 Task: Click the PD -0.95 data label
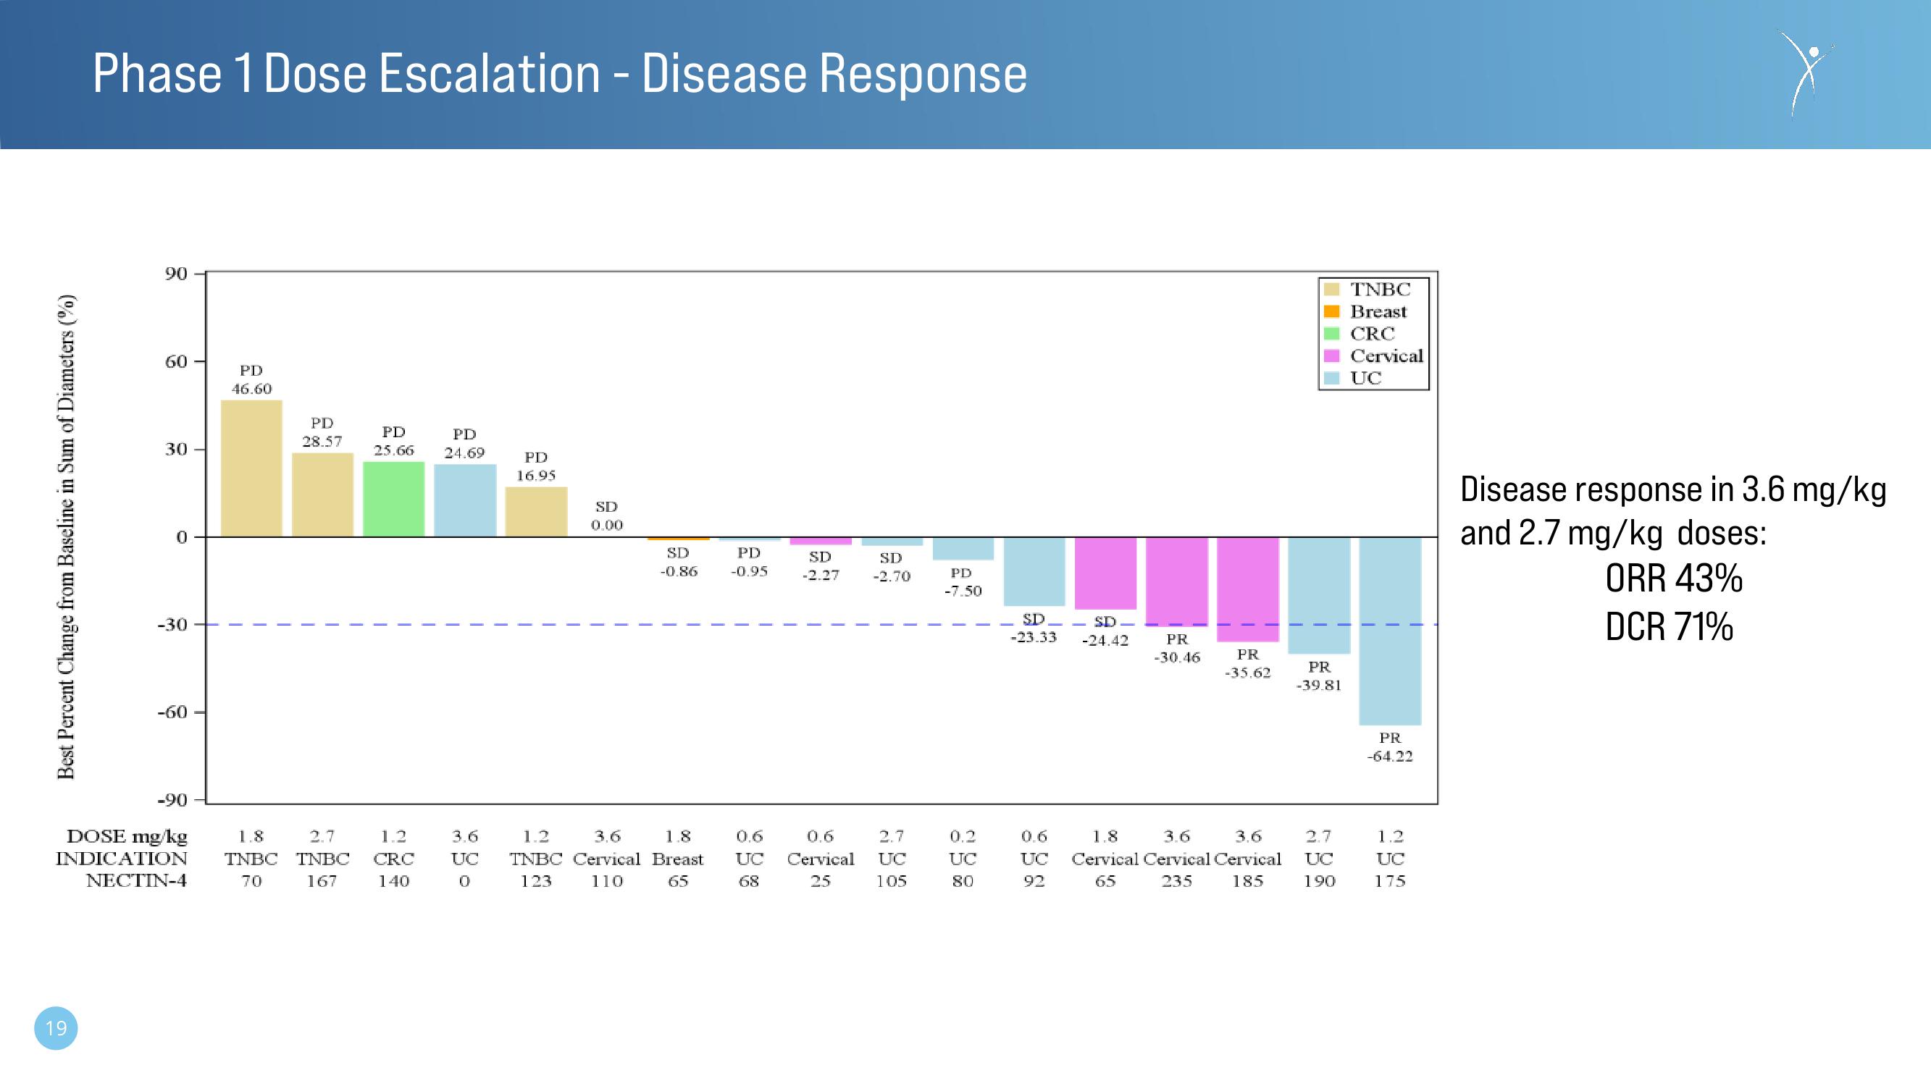750,562
